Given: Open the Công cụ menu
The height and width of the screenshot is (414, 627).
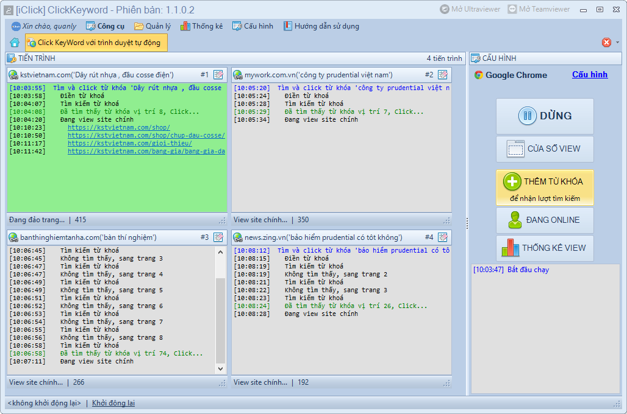Looking at the screenshot, I should (106, 26).
